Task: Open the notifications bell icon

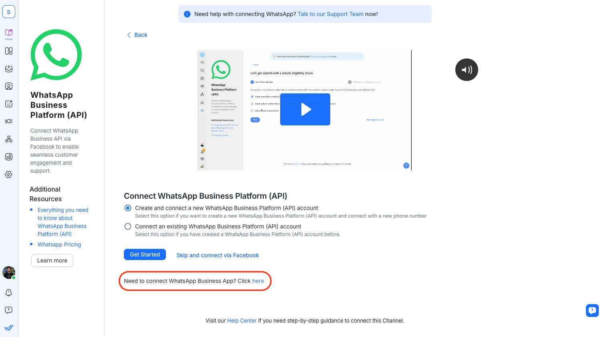Action: [9, 293]
